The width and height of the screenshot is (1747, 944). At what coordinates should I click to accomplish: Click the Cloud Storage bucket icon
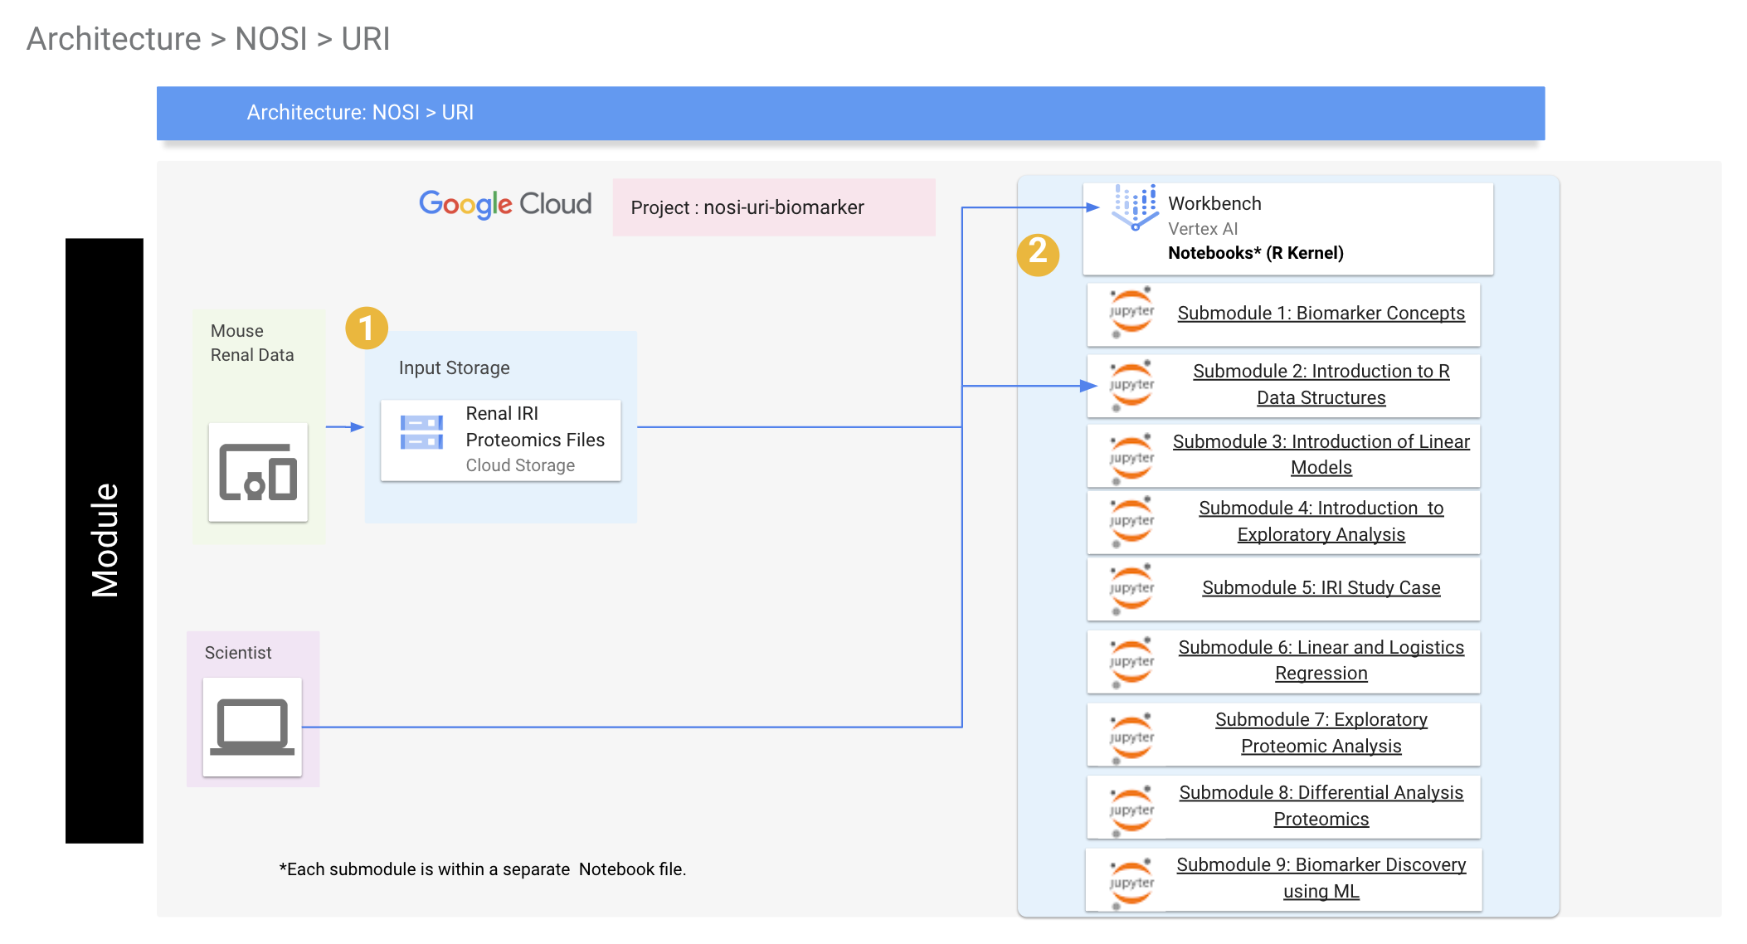tap(421, 432)
